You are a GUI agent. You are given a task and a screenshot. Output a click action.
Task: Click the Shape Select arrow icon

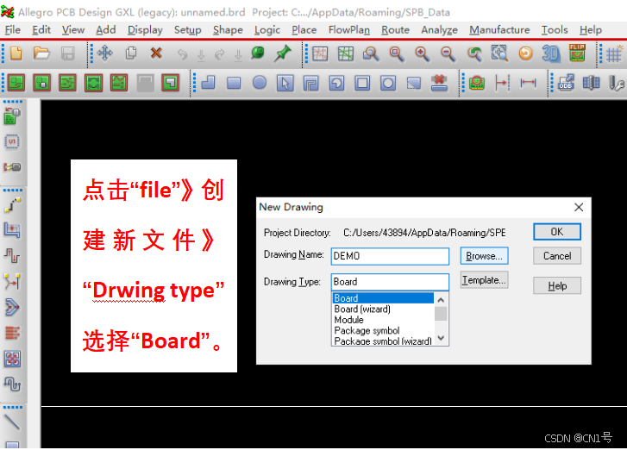(285, 83)
